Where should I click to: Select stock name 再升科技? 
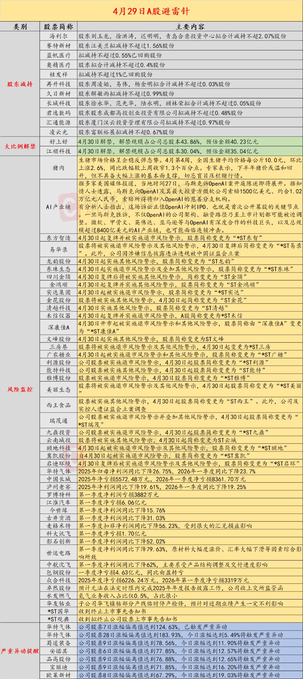59,84
